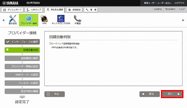The width and height of the screenshot is (187, 108).
Task: Click the 回線自動判別 panel heading
Action: 60,37
